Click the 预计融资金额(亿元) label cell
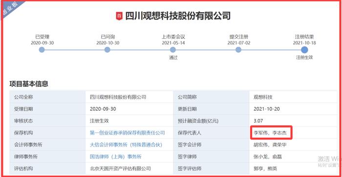Screen dimensions: 342x177 211,121
